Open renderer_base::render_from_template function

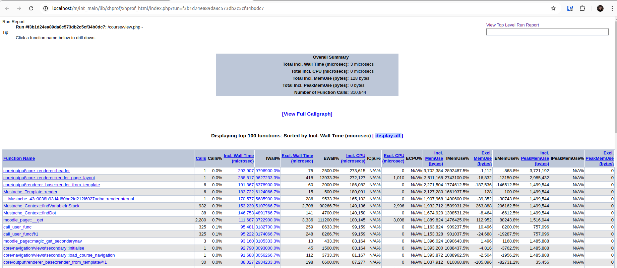click(x=52, y=185)
